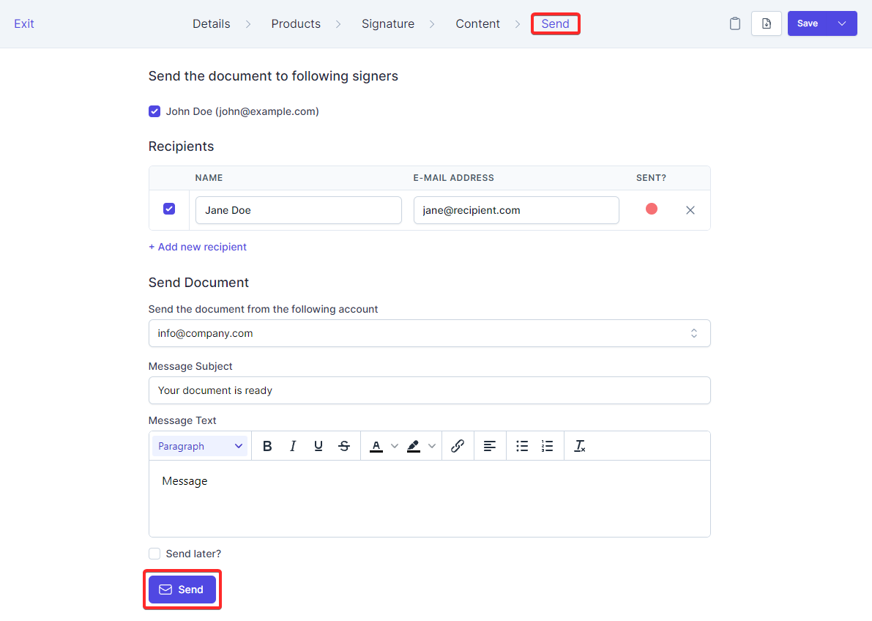Uncheck signer John Doe checkbox
872x621 pixels.
[154, 111]
